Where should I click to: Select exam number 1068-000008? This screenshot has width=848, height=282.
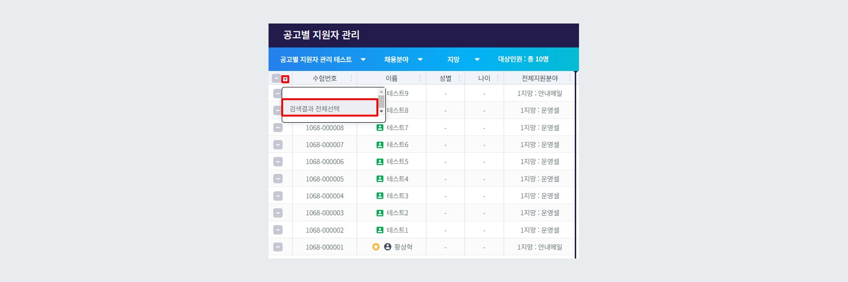click(x=325, y=128)
